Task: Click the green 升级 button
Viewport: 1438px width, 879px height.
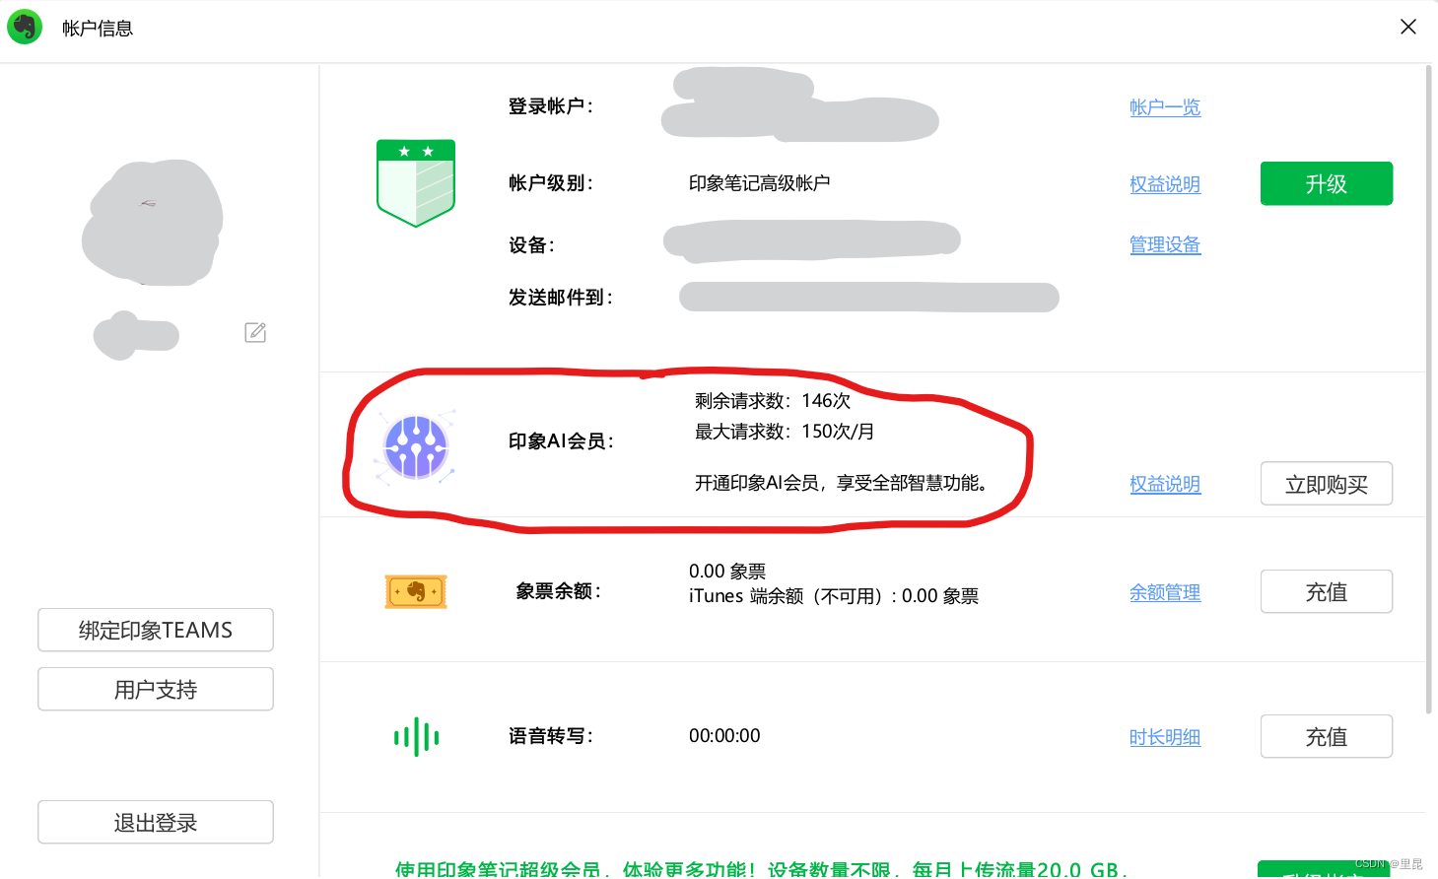Action: point(1327,183)
